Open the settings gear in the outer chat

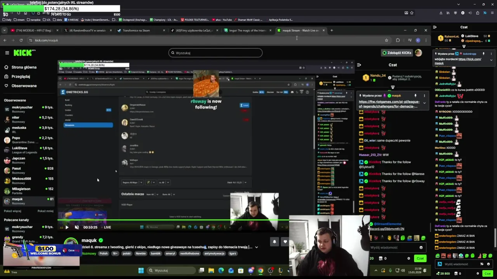478,274
